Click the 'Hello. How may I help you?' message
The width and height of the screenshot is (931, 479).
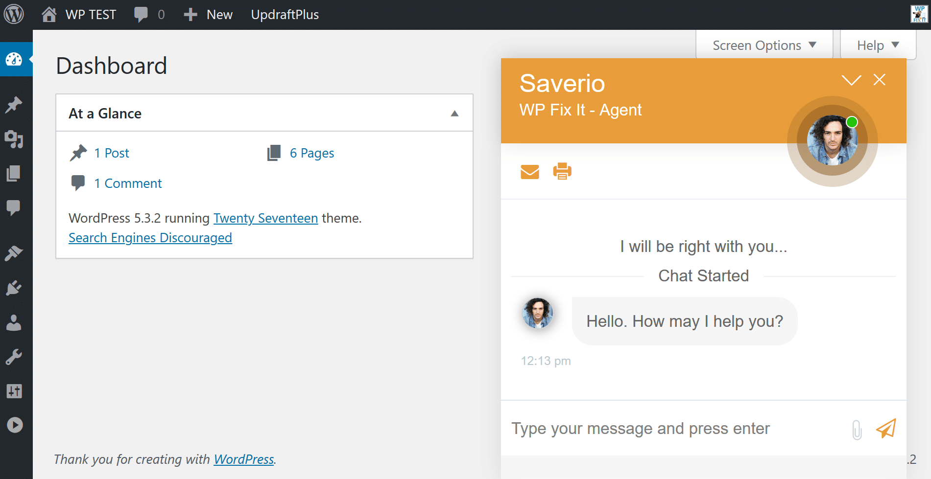point(685,321)
